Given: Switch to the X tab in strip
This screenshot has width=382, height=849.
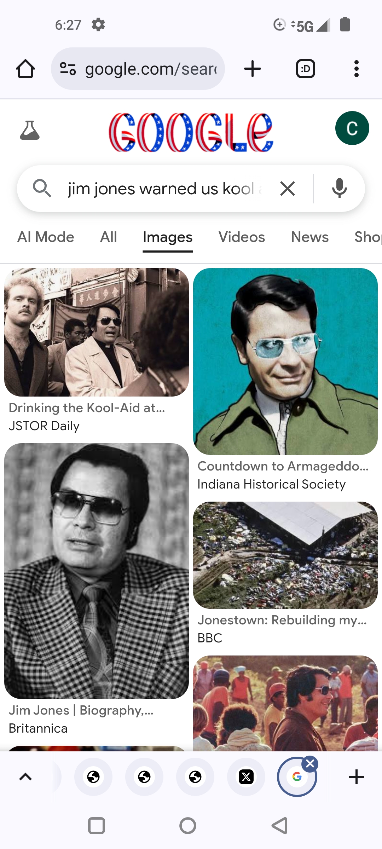Looking at the screenshot, I should (246, 777).
